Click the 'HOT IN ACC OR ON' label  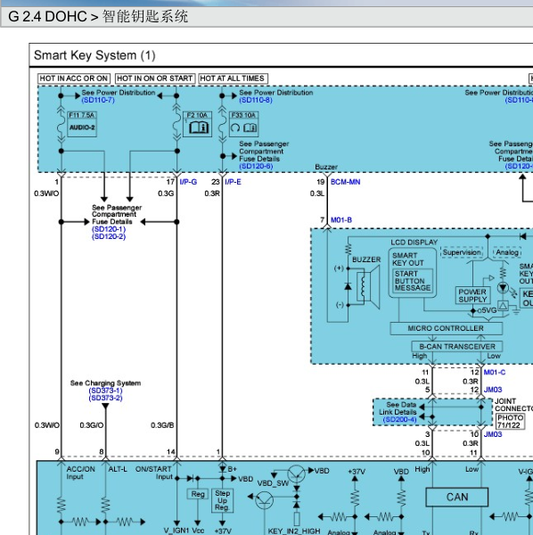coord(74,78)
